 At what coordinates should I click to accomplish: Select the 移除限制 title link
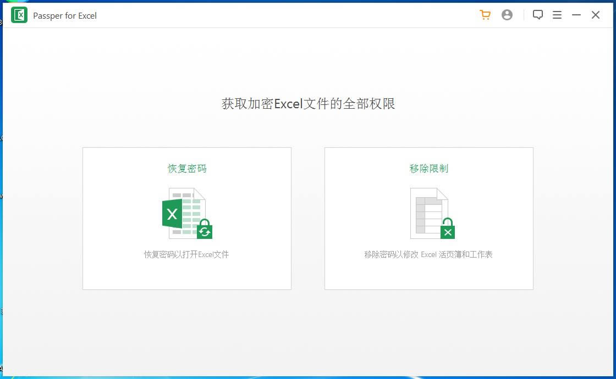pos(428,169)
